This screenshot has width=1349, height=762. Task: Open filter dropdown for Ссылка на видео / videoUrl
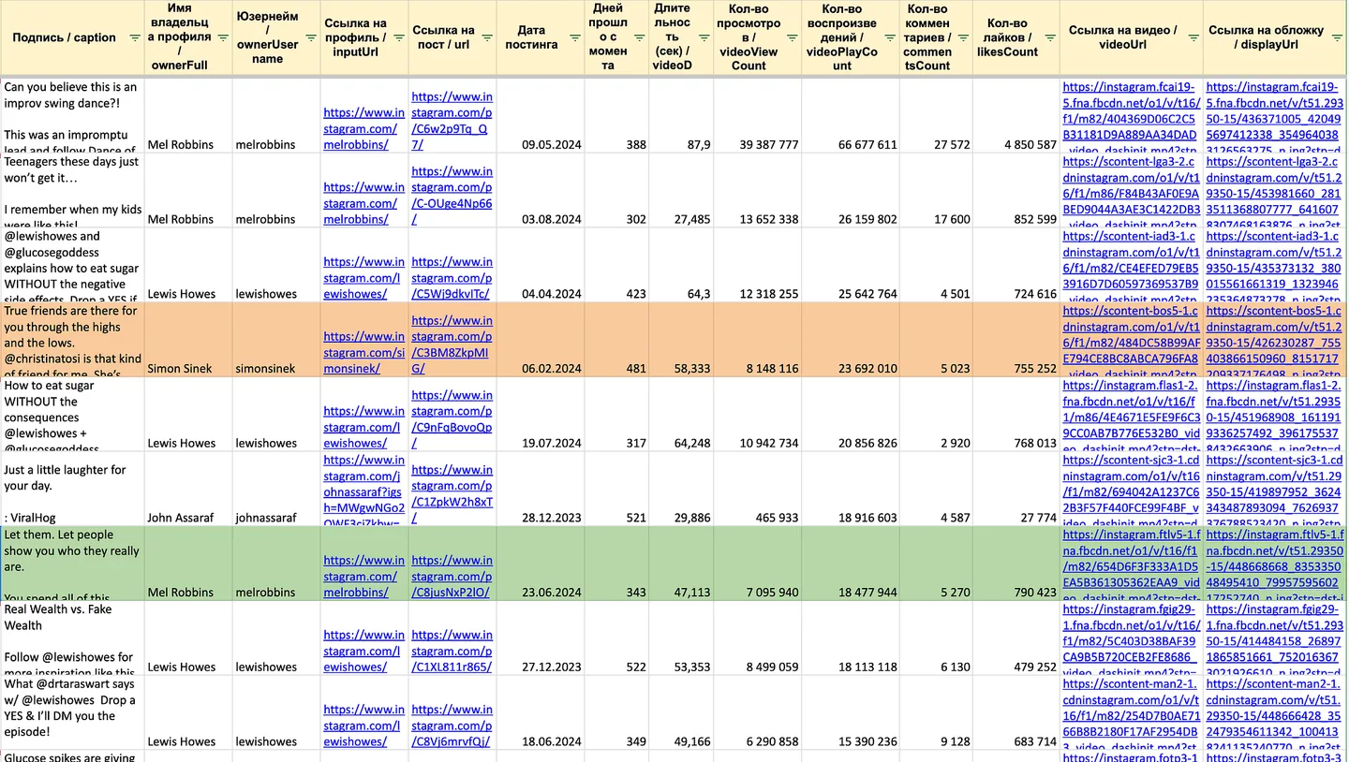(1193, 38)
